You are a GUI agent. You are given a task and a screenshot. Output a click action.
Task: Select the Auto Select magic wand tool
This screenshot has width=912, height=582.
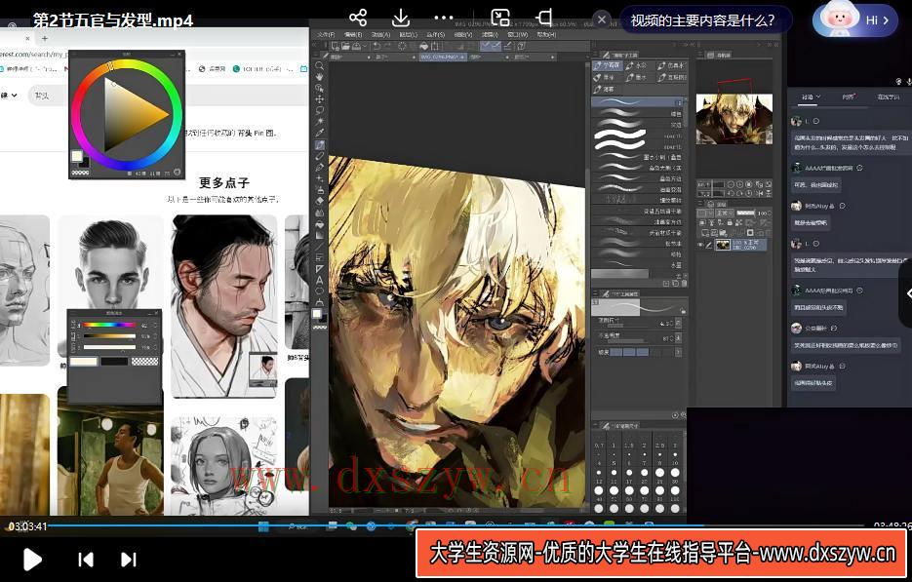click(x=319, y=122)
